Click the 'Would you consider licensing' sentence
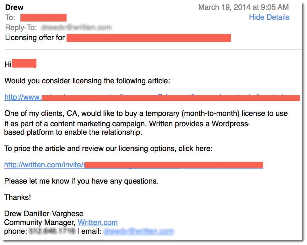This screenshot has width=307, height=245. (x=87, y=81)
